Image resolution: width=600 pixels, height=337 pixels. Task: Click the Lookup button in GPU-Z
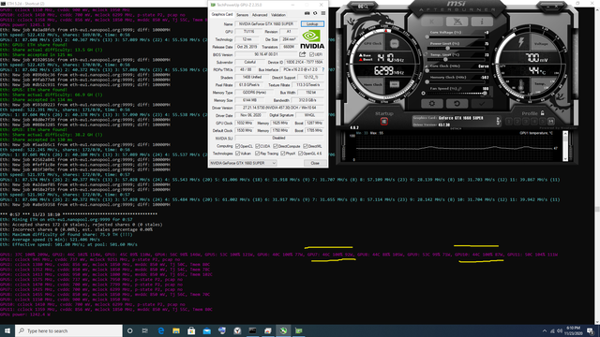click(x=312, y=23)
